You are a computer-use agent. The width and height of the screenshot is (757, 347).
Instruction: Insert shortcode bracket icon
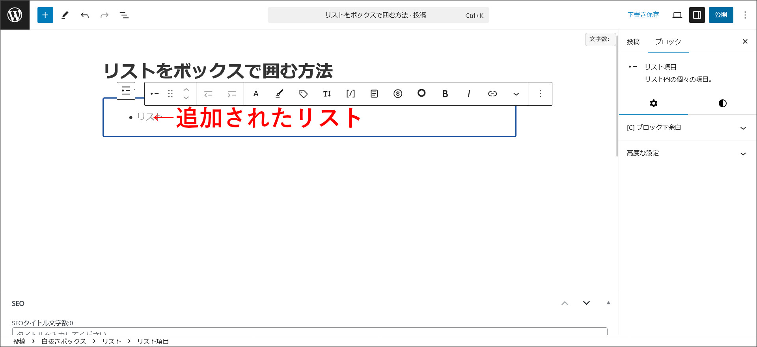coord(351,94)
